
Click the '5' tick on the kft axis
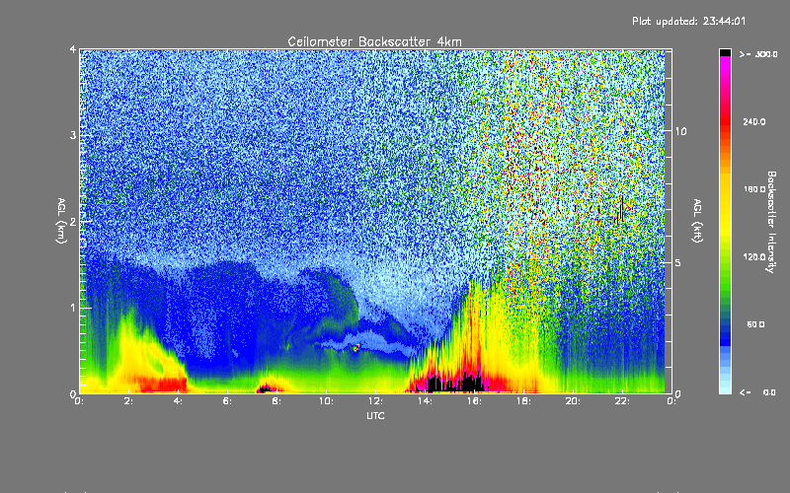678,262
